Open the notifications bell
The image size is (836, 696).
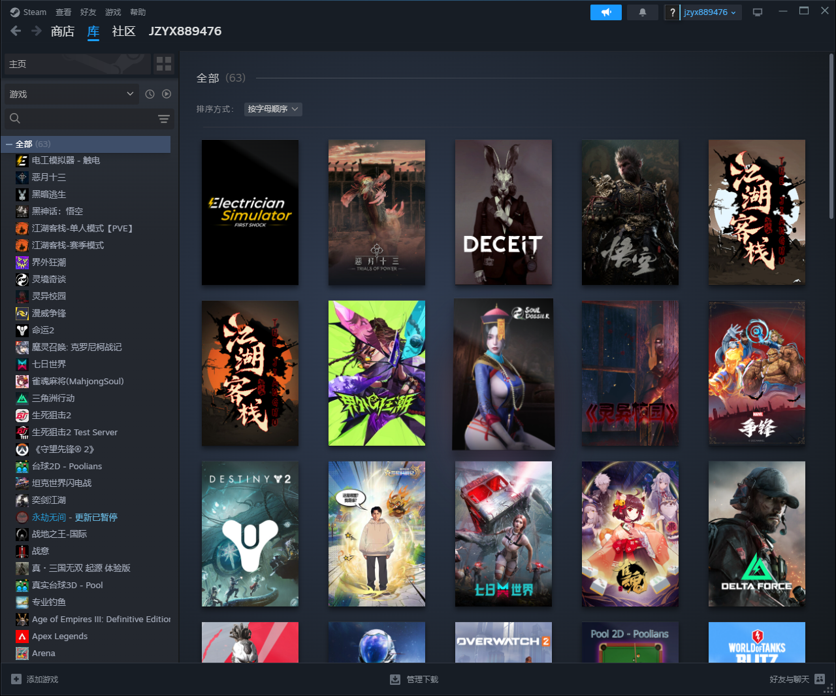coord(643,12)
